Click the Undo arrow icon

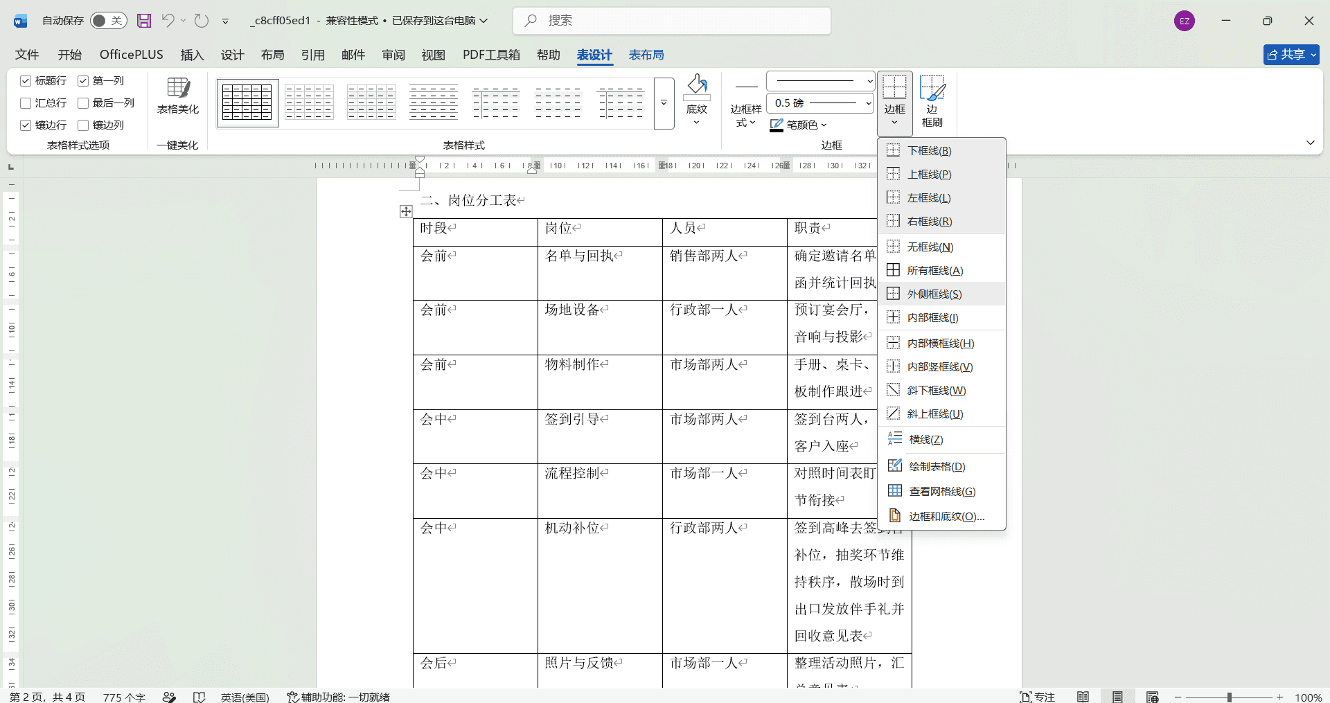[168, 21]
